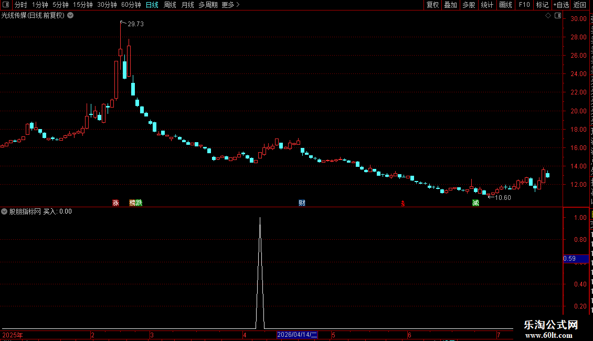
Task: Select the 30分钟 period
Action: pos(107,5)
